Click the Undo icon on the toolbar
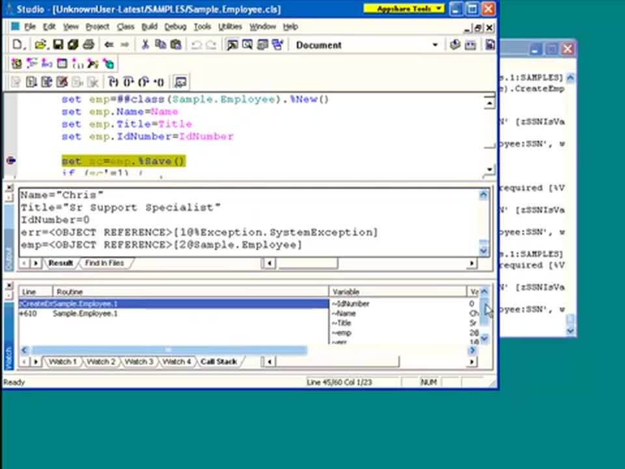Screen dimensions: 625x469 [x=196, y=44]
